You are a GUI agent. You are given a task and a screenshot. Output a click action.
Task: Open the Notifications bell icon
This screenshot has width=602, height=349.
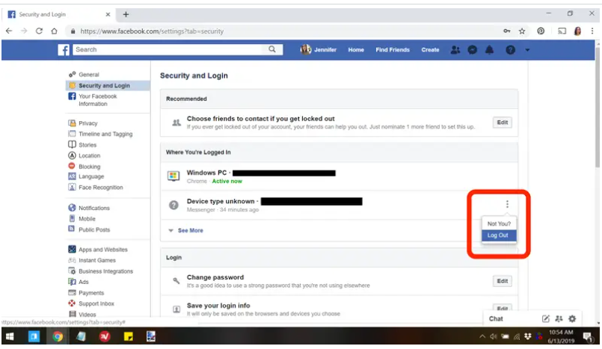(490, 50)
